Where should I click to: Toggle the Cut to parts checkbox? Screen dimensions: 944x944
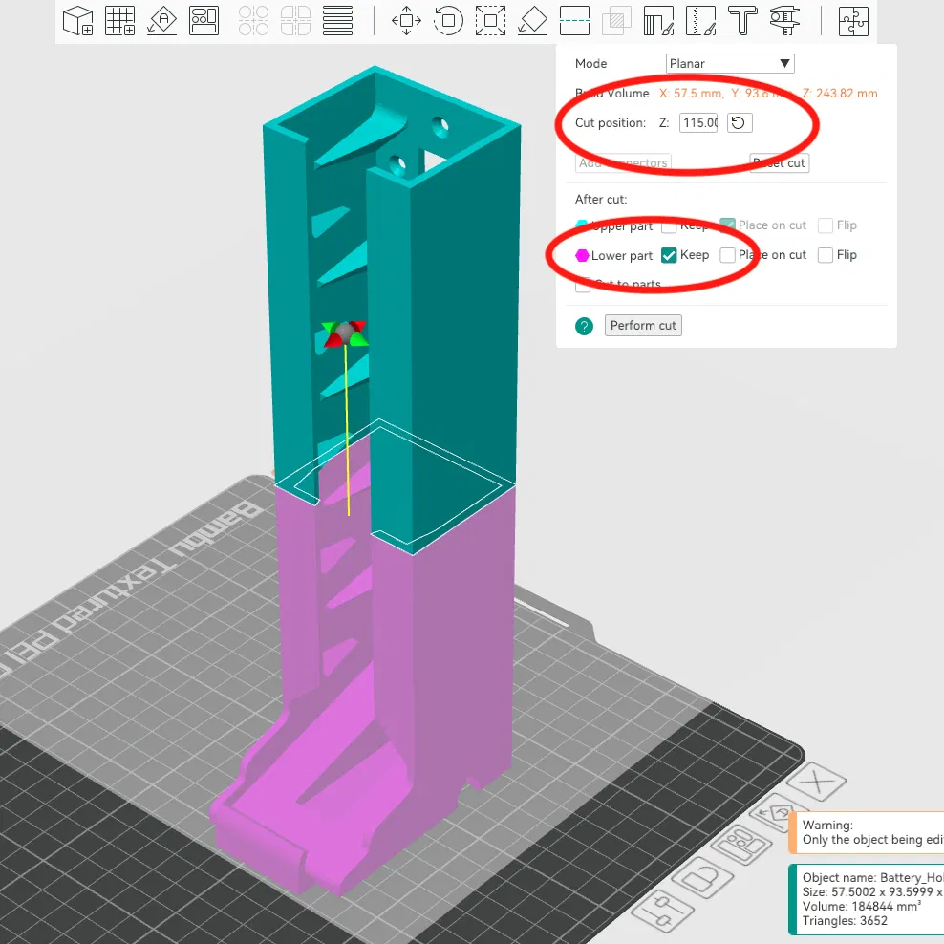pyautogui.click(x=583, y=285)
